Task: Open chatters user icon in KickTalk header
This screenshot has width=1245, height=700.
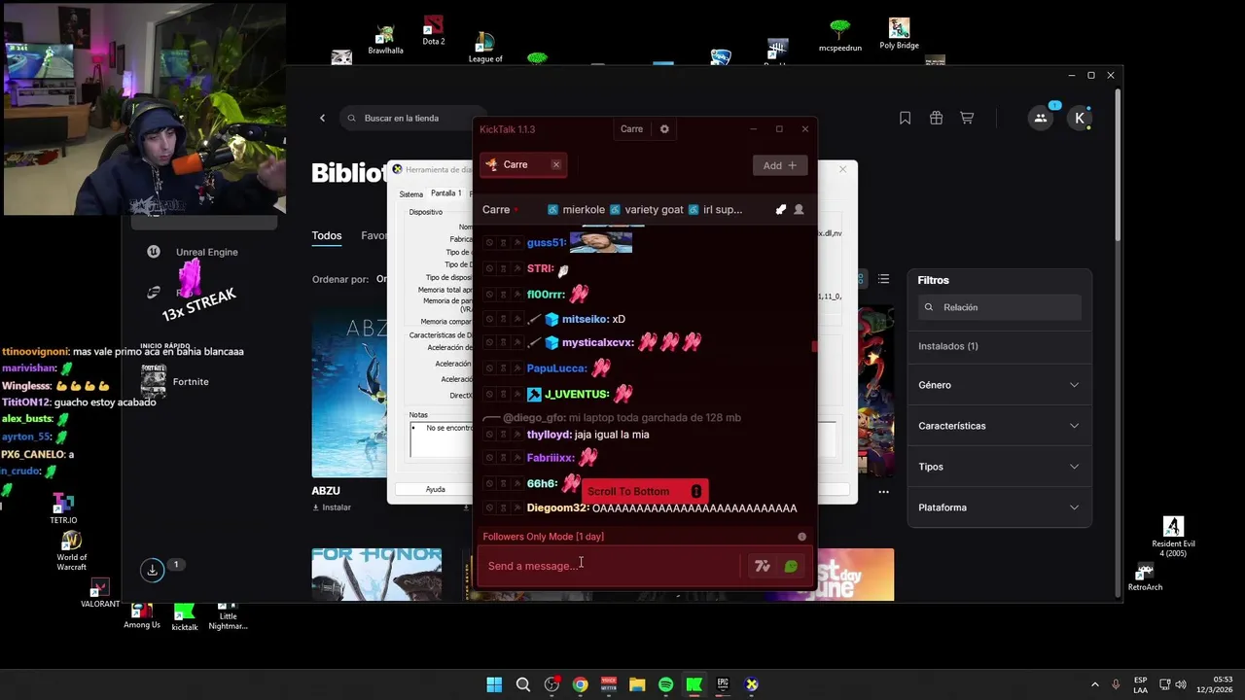Action: click(x=799, y=209)
